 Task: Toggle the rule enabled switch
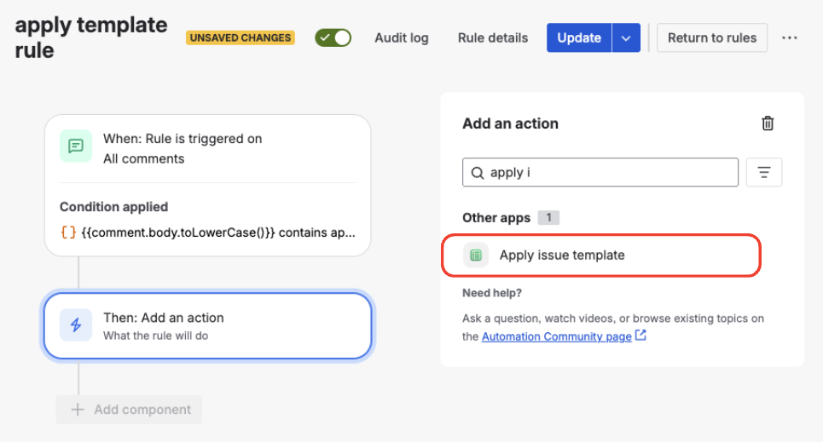pos(333,37)
